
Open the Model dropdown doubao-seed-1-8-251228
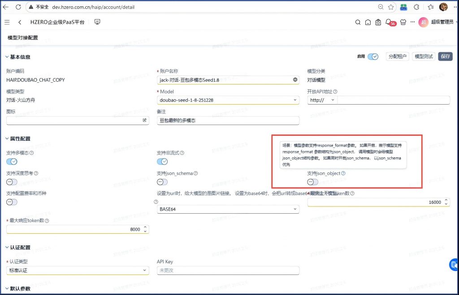coord(228,100)
